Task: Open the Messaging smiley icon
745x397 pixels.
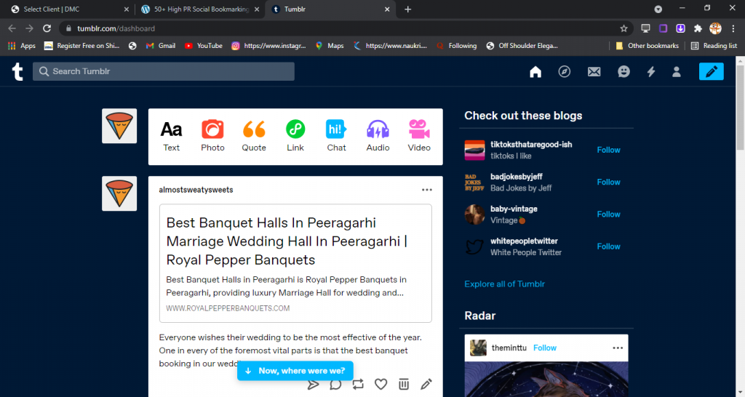Action: 624,72
